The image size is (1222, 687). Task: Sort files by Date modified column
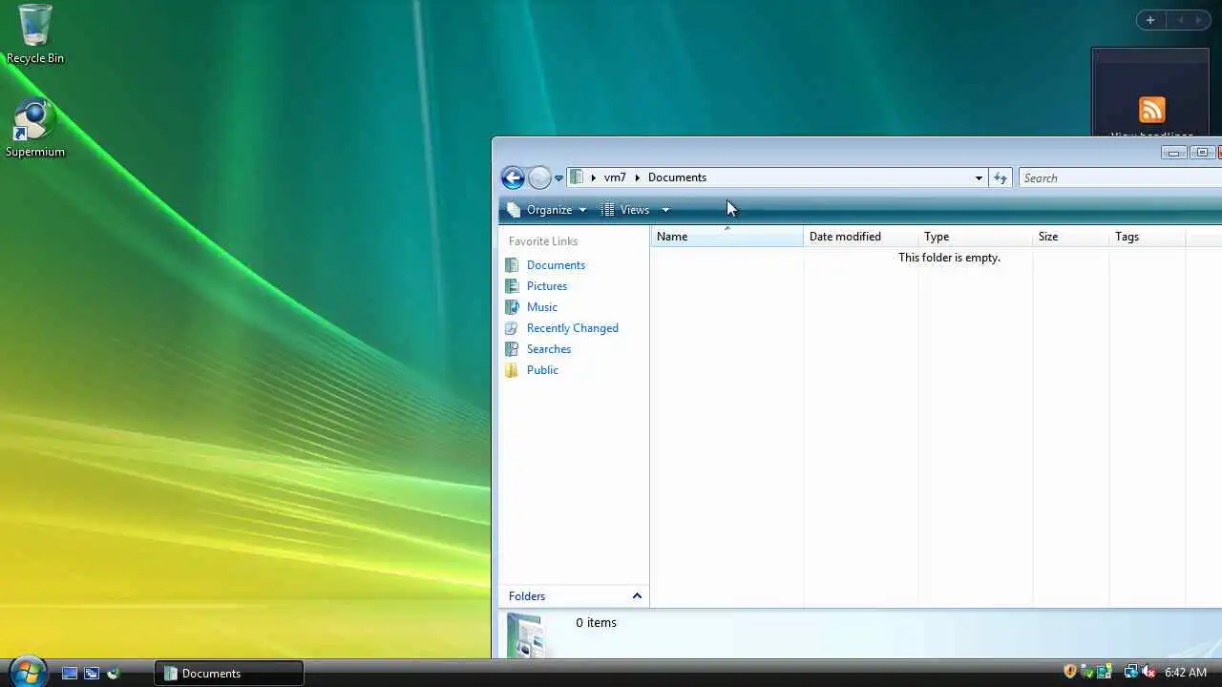pos(860,237)
